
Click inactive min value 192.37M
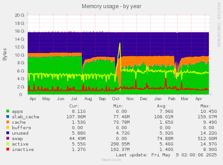[120, 150]
